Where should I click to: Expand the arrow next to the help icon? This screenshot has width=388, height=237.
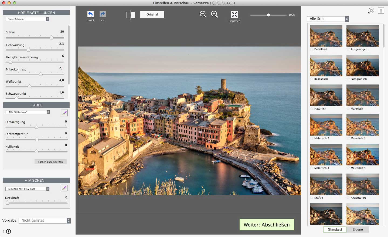point(4,231)
